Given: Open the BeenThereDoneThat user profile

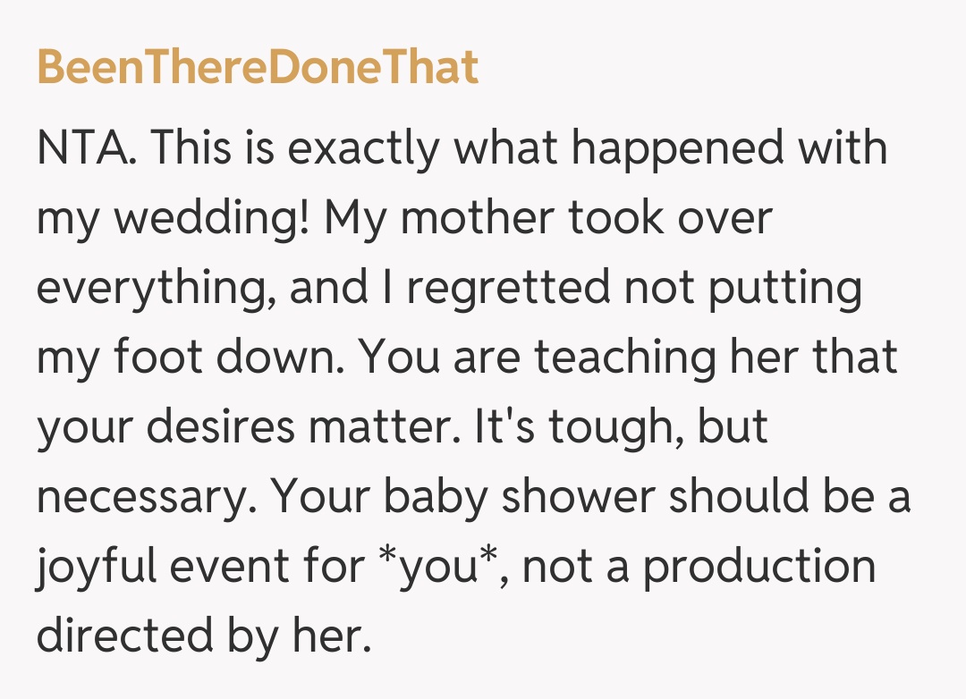Looking at the screenshot, I should pos(258,68).
